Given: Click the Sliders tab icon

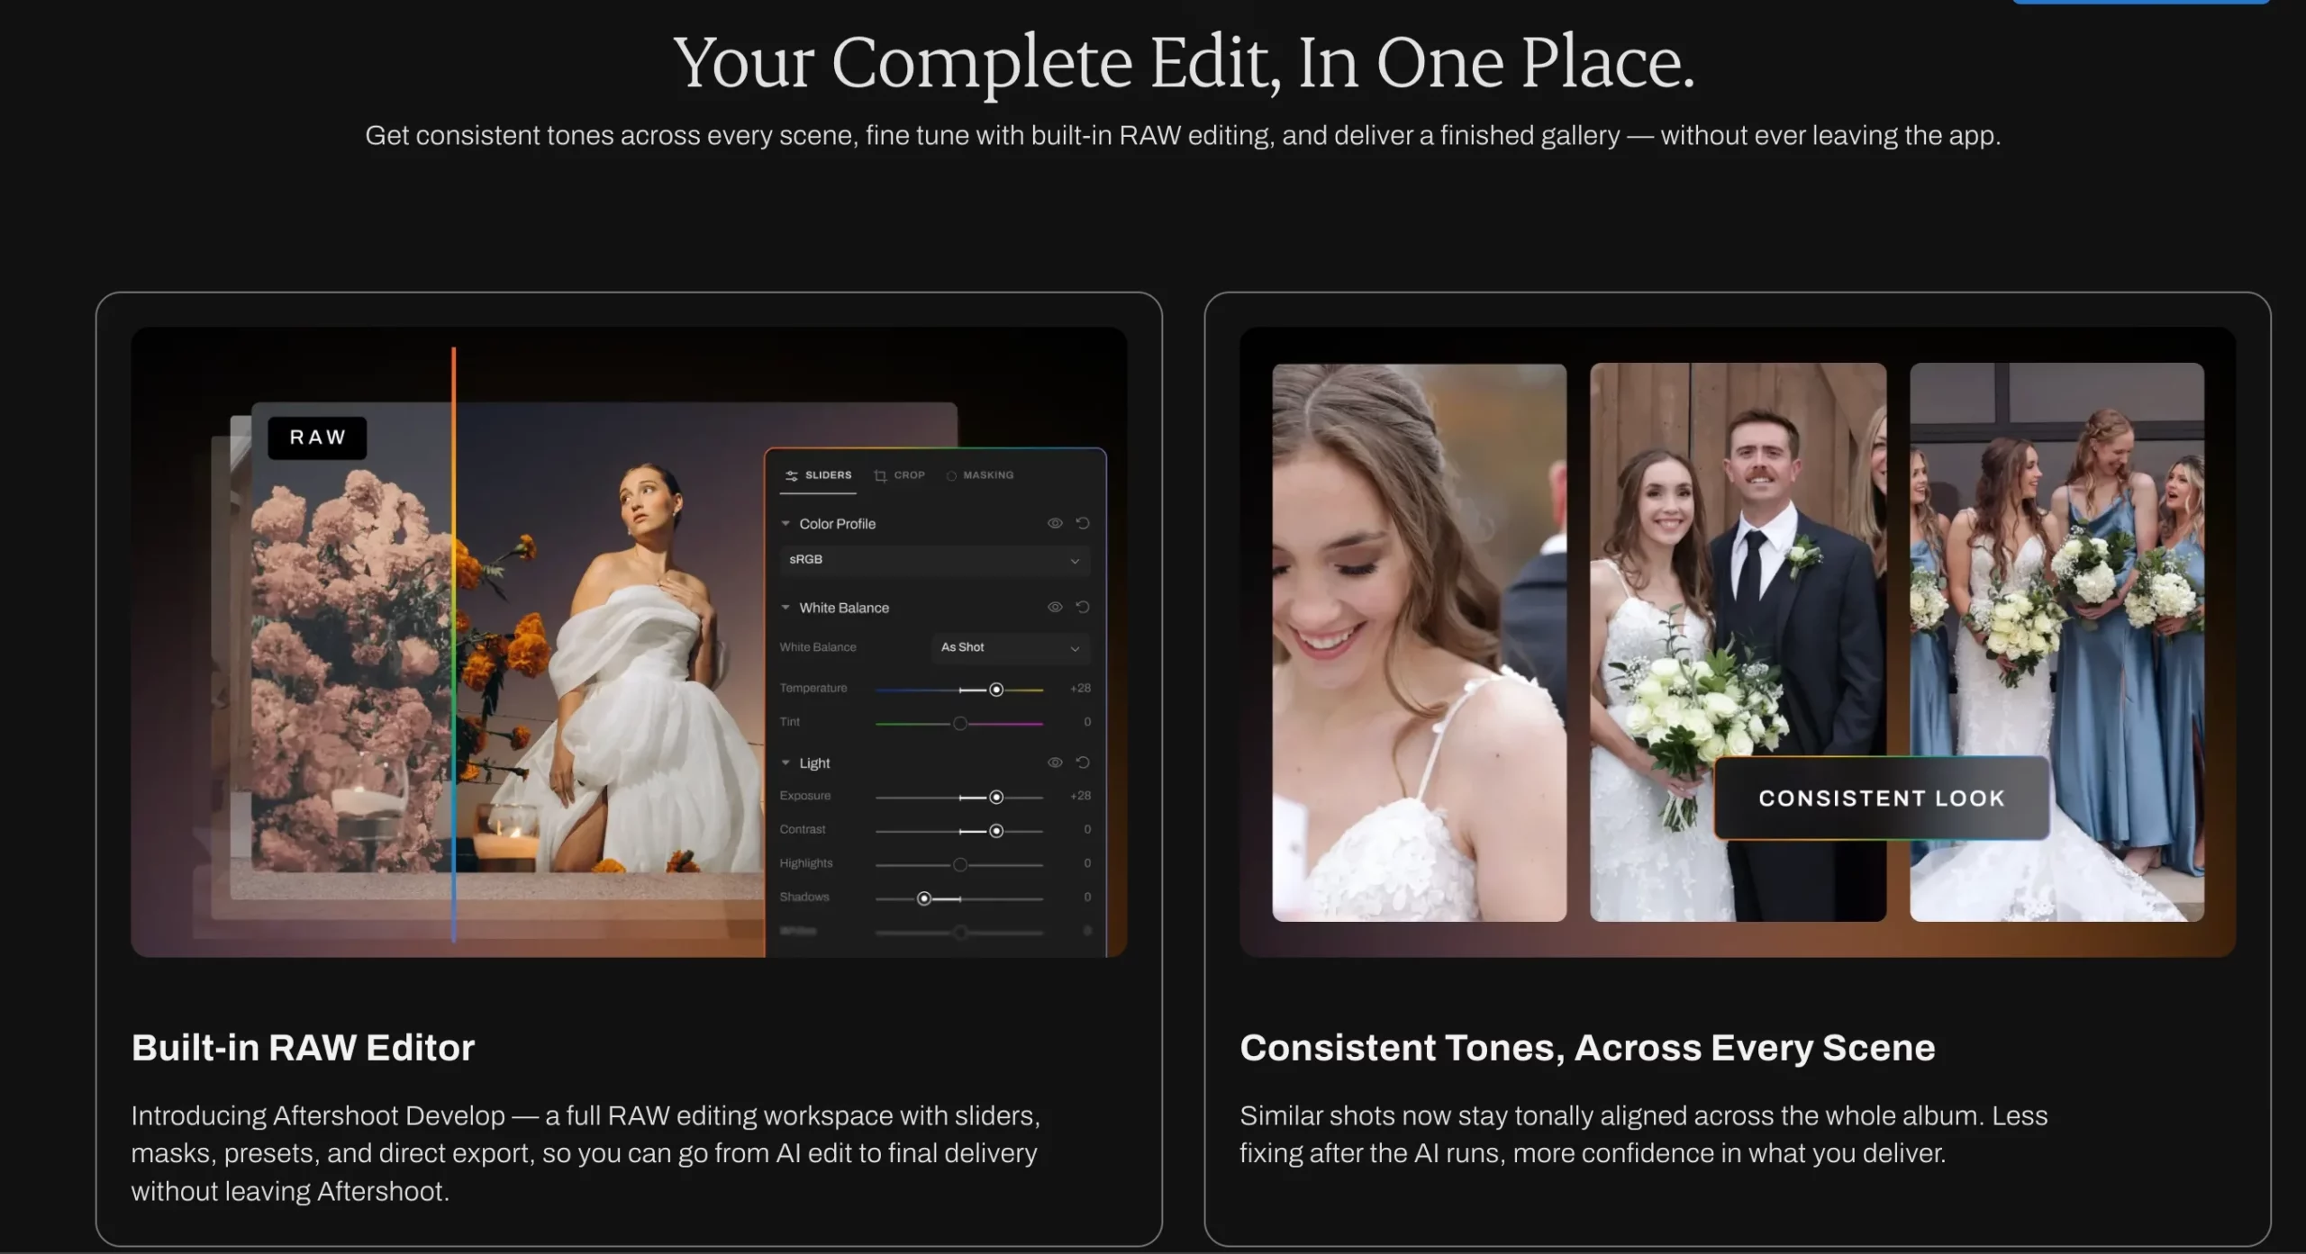Looking at the screenshot, I should 791,475.
